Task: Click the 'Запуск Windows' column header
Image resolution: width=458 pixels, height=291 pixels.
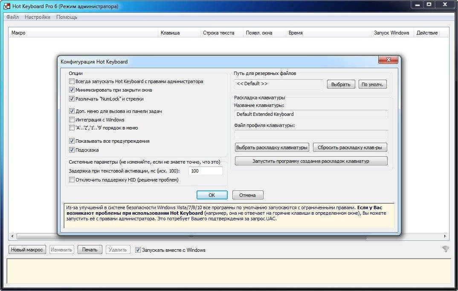Action: (x=392, y=33)
